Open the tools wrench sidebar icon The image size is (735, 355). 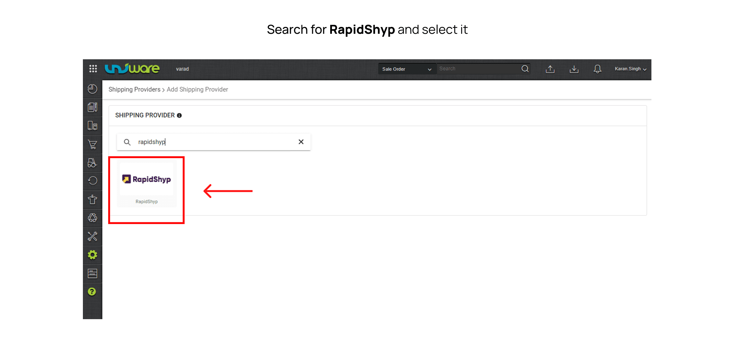pos(93,236)
